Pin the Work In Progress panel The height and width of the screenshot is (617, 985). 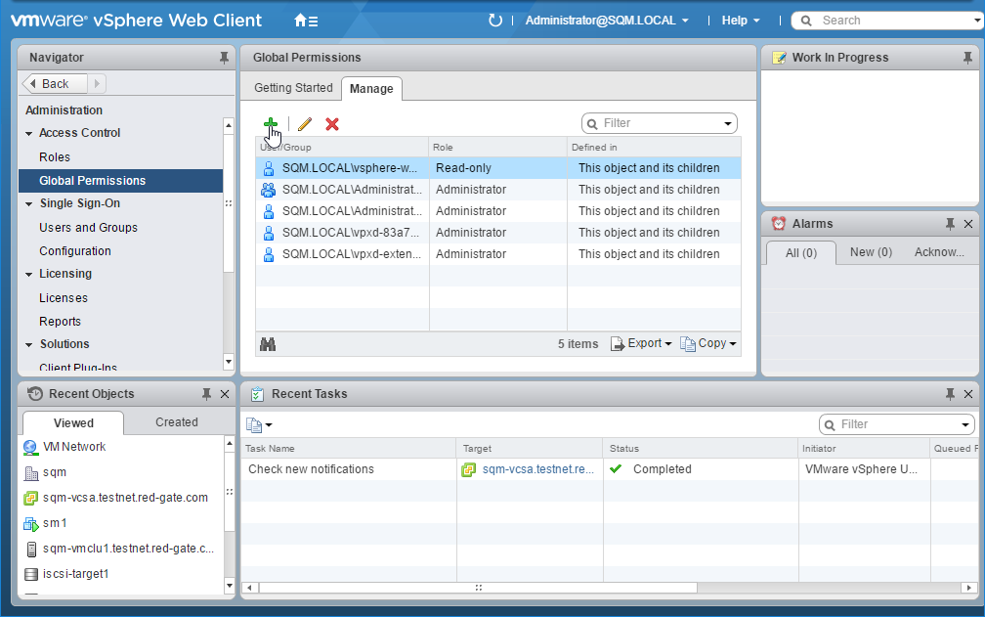pyautogui.click(x=967, y=58)
